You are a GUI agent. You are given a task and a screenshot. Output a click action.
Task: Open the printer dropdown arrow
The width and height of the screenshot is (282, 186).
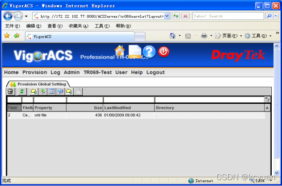(211, 36)
